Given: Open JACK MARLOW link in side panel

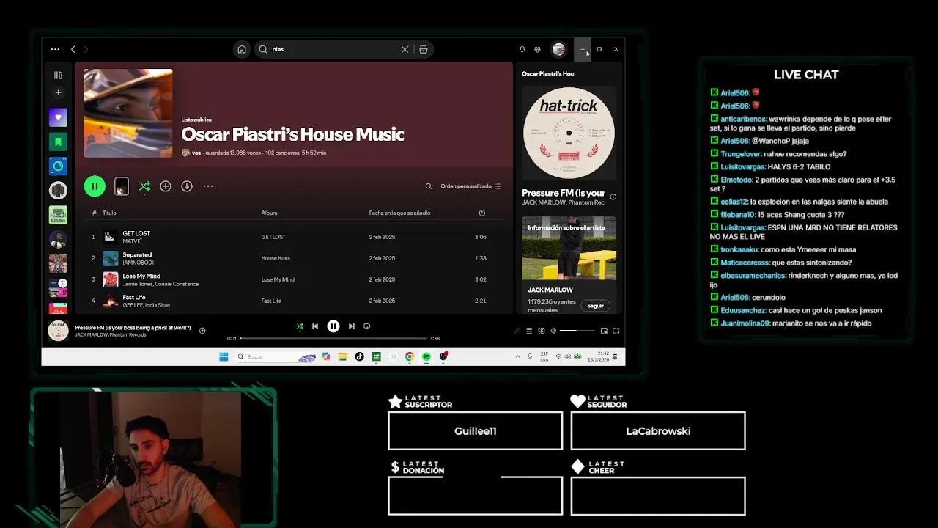Looking at the screenshot, I should click(x=542, y=202).
